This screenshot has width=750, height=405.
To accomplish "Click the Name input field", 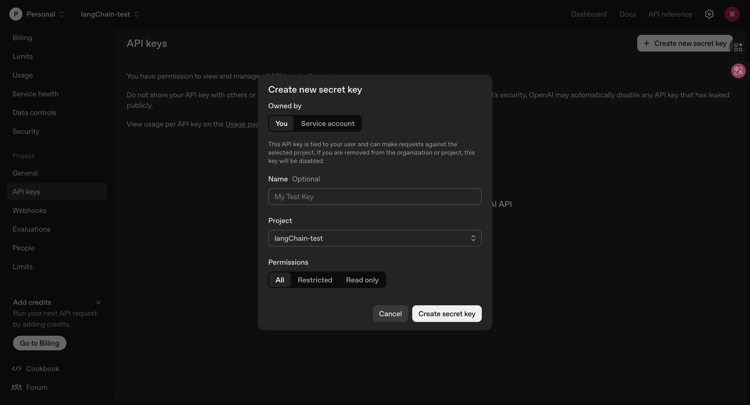I will click(375, 197).
